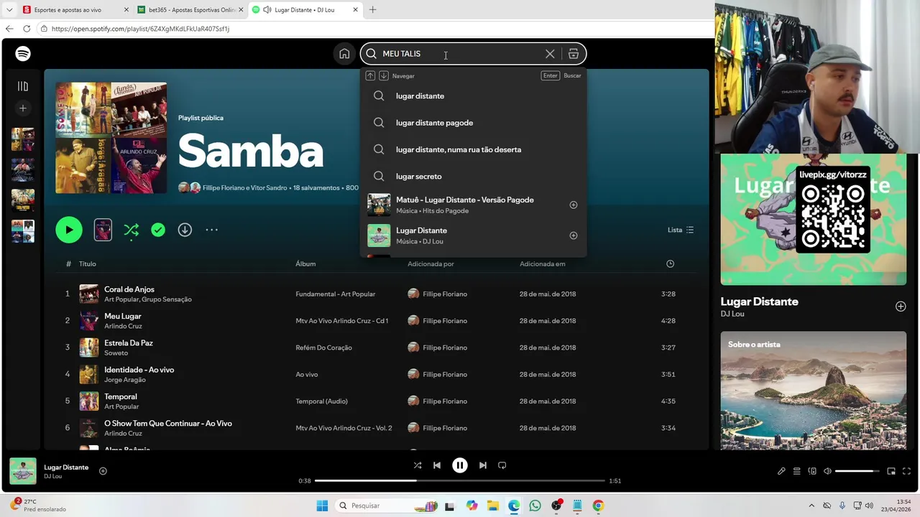
Task: Adjust the volume slider
Action: [857, 471]
